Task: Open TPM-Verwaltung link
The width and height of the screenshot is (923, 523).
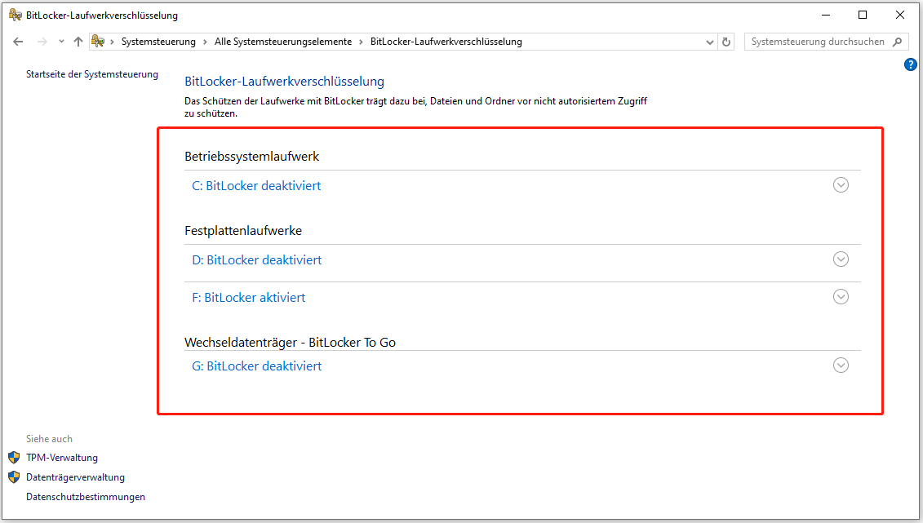Action: tap(62, 458)
